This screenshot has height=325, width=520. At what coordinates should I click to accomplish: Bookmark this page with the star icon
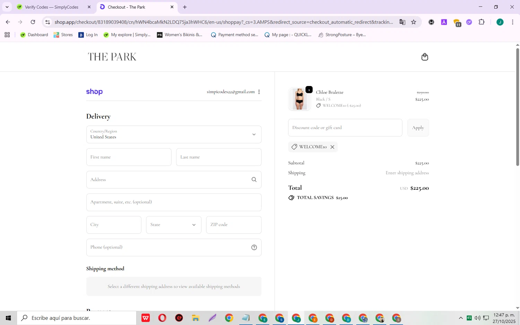click(414, 22)
